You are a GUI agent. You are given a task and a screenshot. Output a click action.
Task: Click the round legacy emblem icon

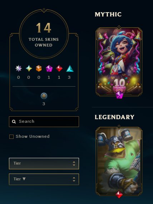pos(44,96)
